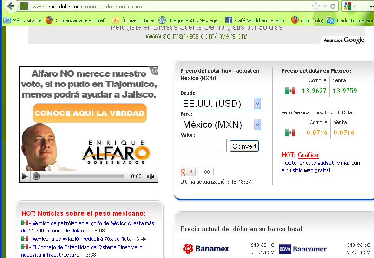Click Enrique Alfaro portrait in ad
This screenshot has width=374, height=258.
[x=43, y=147]
